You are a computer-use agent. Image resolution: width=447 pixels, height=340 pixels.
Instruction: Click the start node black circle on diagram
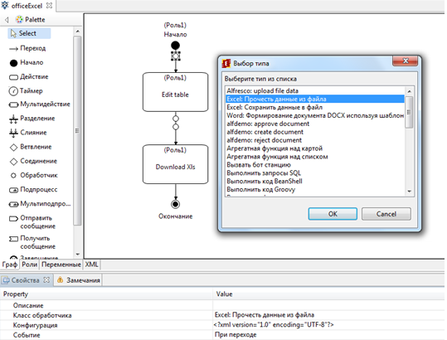click(x=175, y=46)
